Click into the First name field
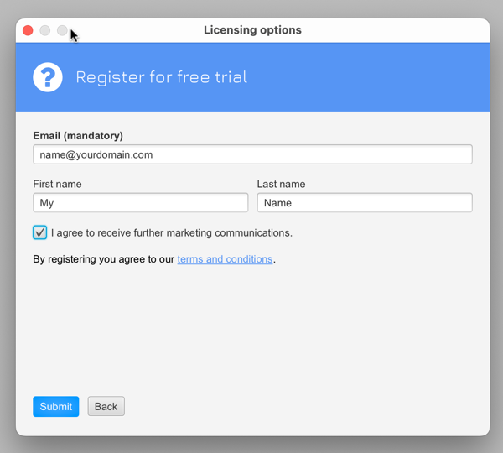 click(140, 203)
